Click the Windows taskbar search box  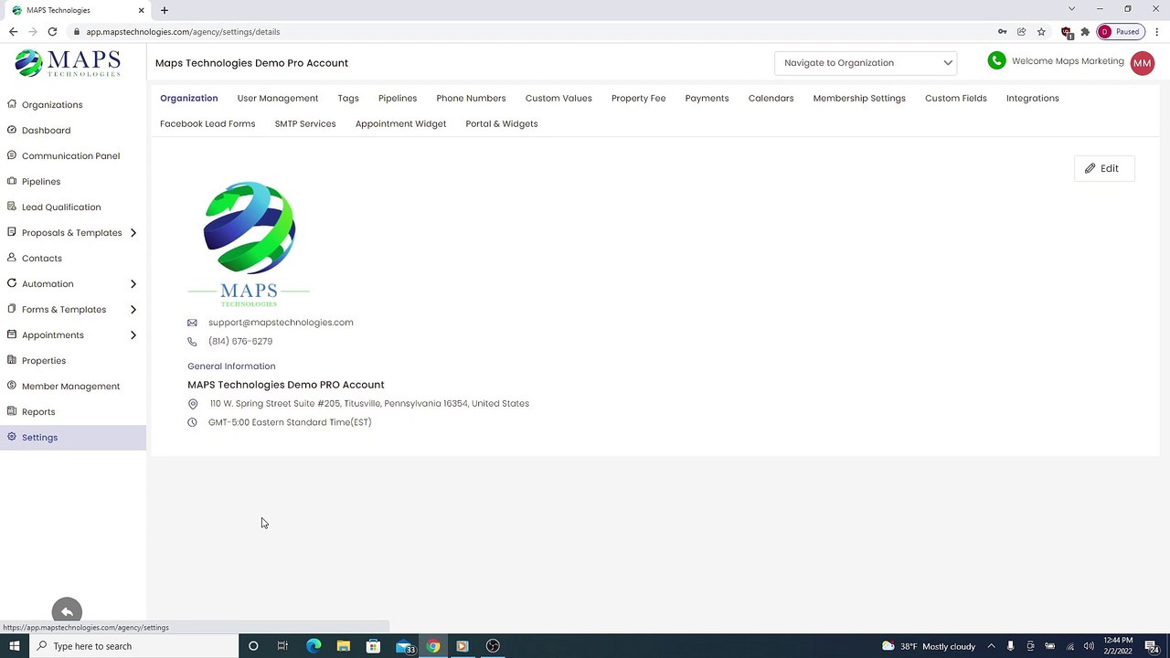(x=133, y=646)
